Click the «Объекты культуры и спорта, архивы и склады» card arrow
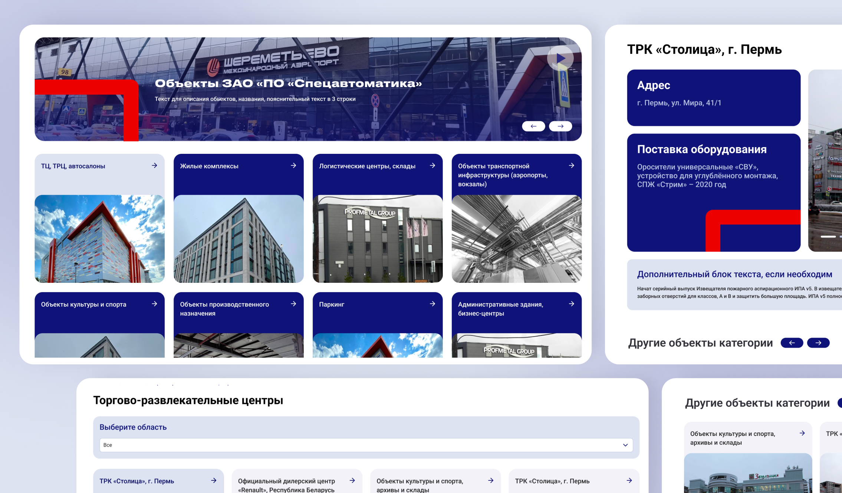Screen dimensions: 842x493 [x=802, y=433]
